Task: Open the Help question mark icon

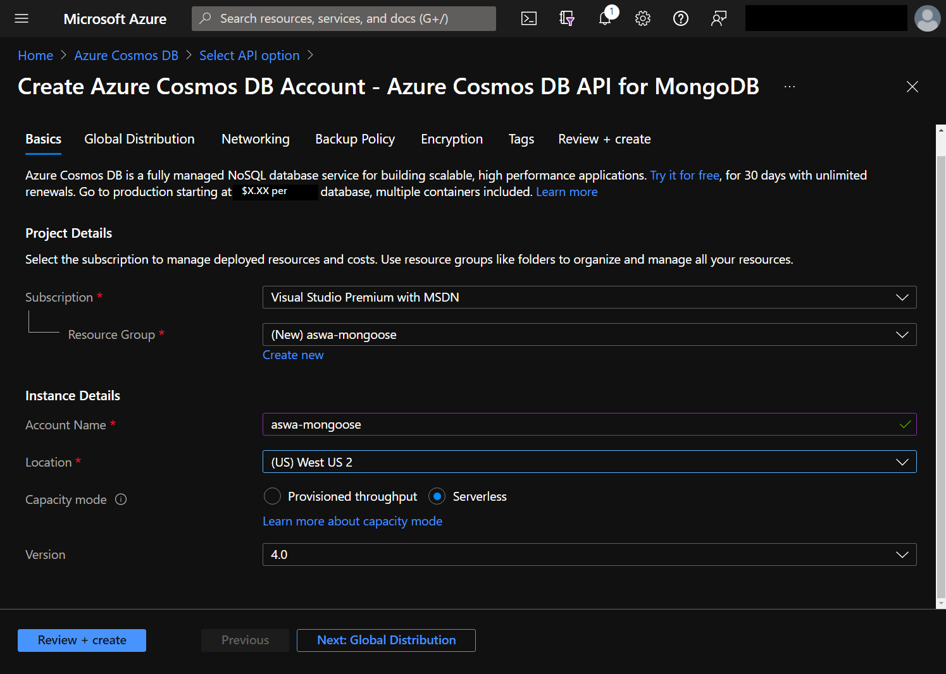Action: tap(681, 18)
